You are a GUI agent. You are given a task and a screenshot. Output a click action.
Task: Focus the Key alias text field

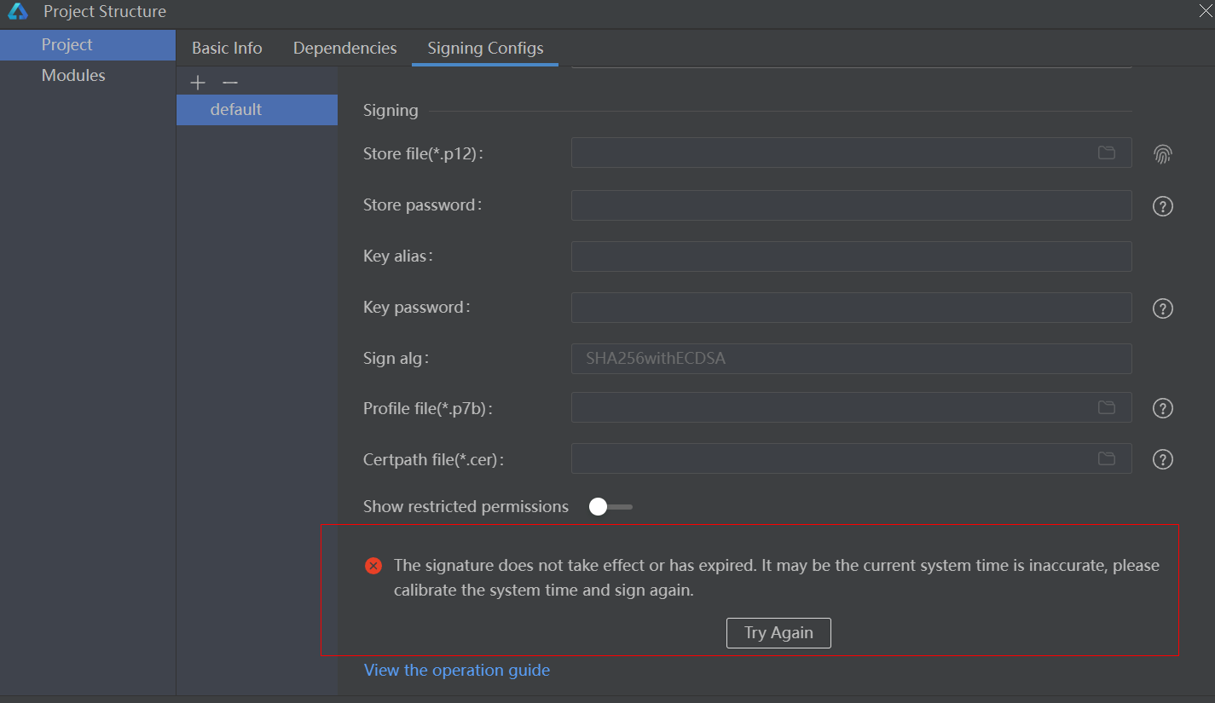click(x=851, y=256)
